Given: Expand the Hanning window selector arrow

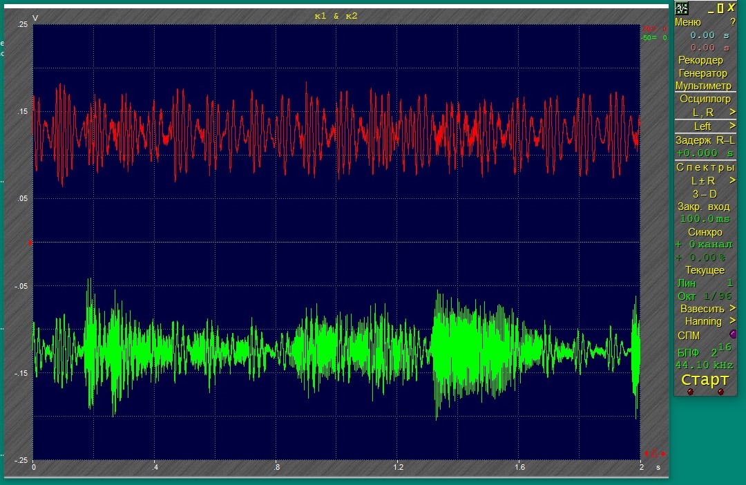Looking at the screenshot, I should pyautogui.click(x=732, y=321).
